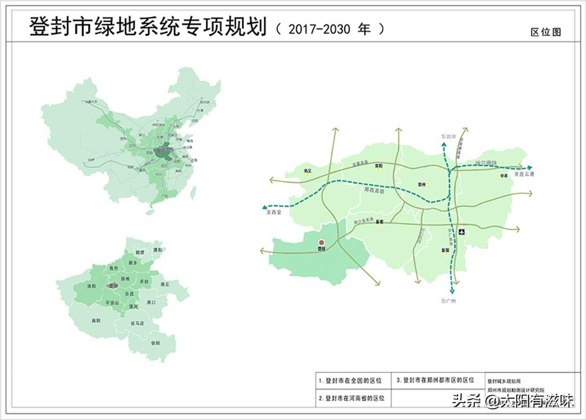
Task: Click the 南阳 label on Henan map
Action: [x=96, y=320]
